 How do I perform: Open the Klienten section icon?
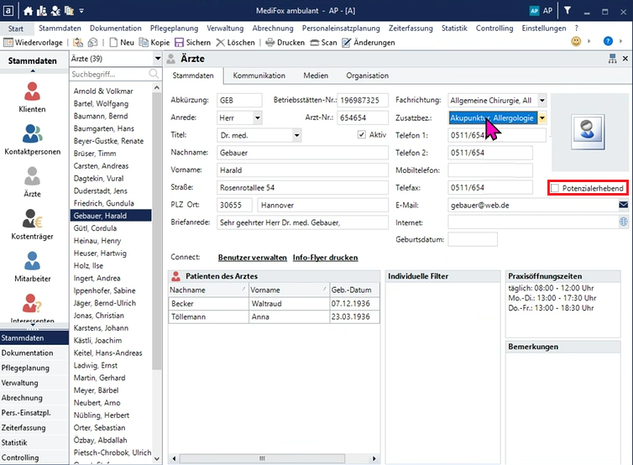point(32,96)
